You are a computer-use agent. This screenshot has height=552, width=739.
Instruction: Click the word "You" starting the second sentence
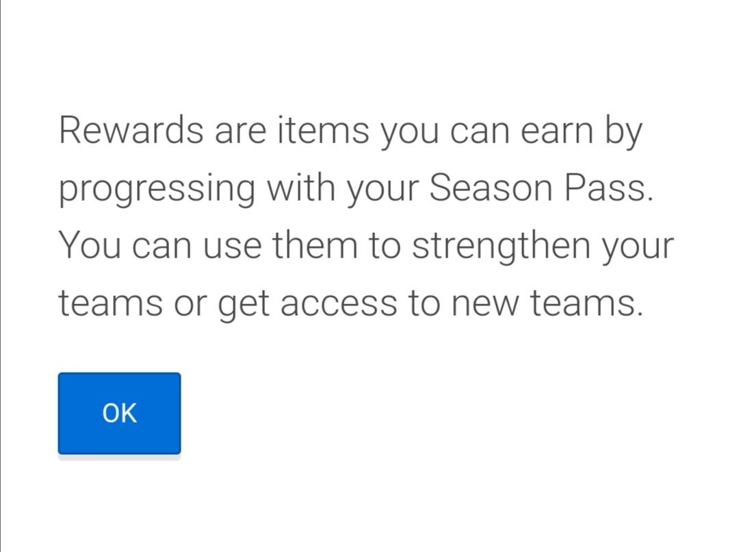tap(90, 246)
